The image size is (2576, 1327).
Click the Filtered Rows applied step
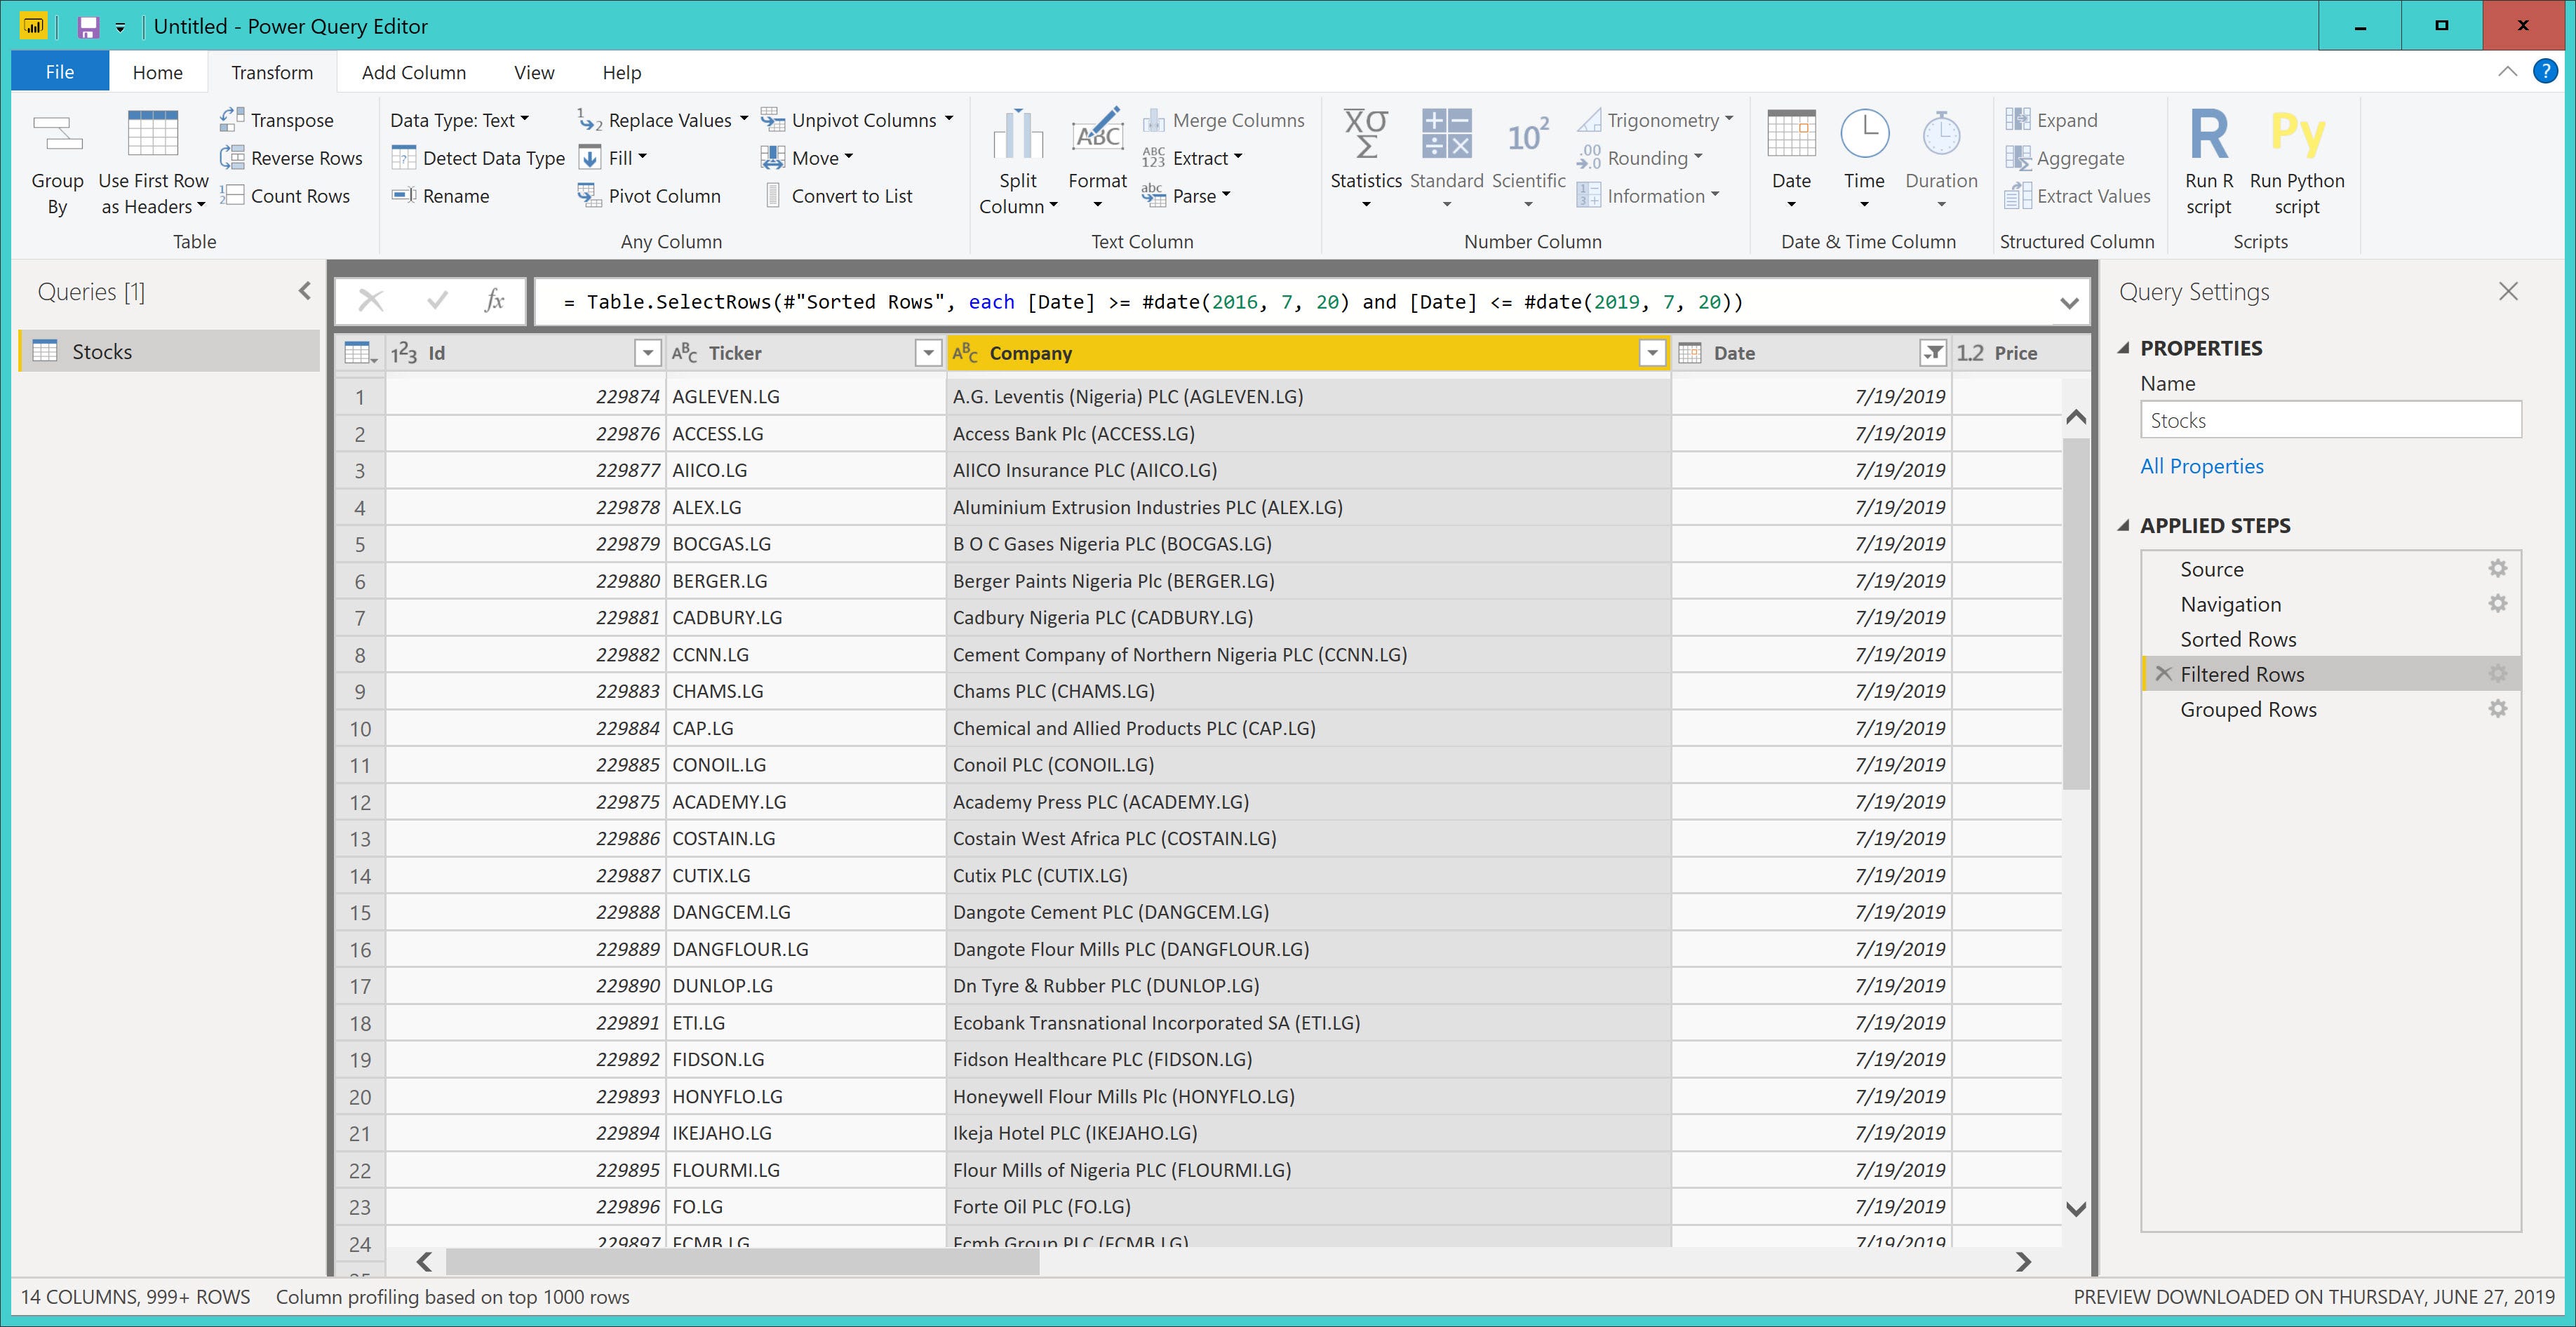point(2243,672)
